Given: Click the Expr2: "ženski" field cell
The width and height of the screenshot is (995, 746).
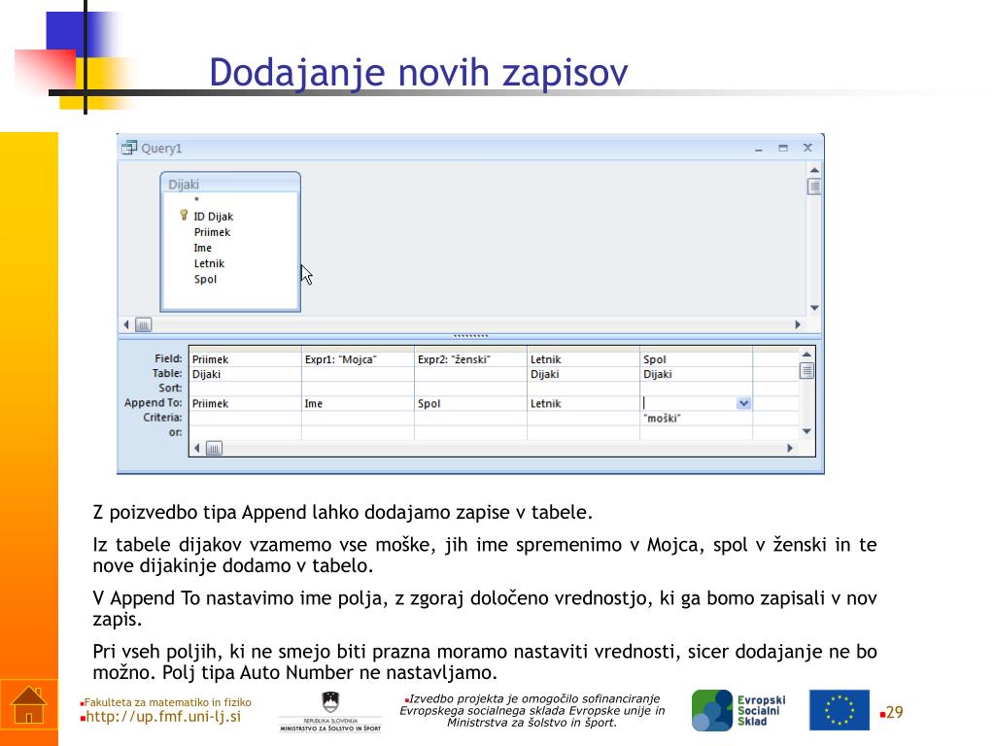Looking at the screenshot, I should [x=470, y=359].
